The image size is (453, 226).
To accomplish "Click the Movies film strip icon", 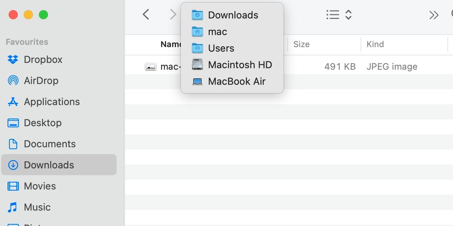I will point(13,186).
